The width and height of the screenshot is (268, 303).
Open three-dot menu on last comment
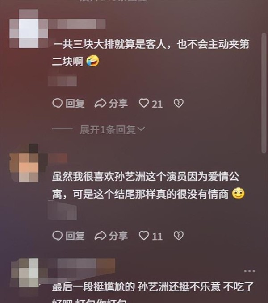tap(249, 271)
